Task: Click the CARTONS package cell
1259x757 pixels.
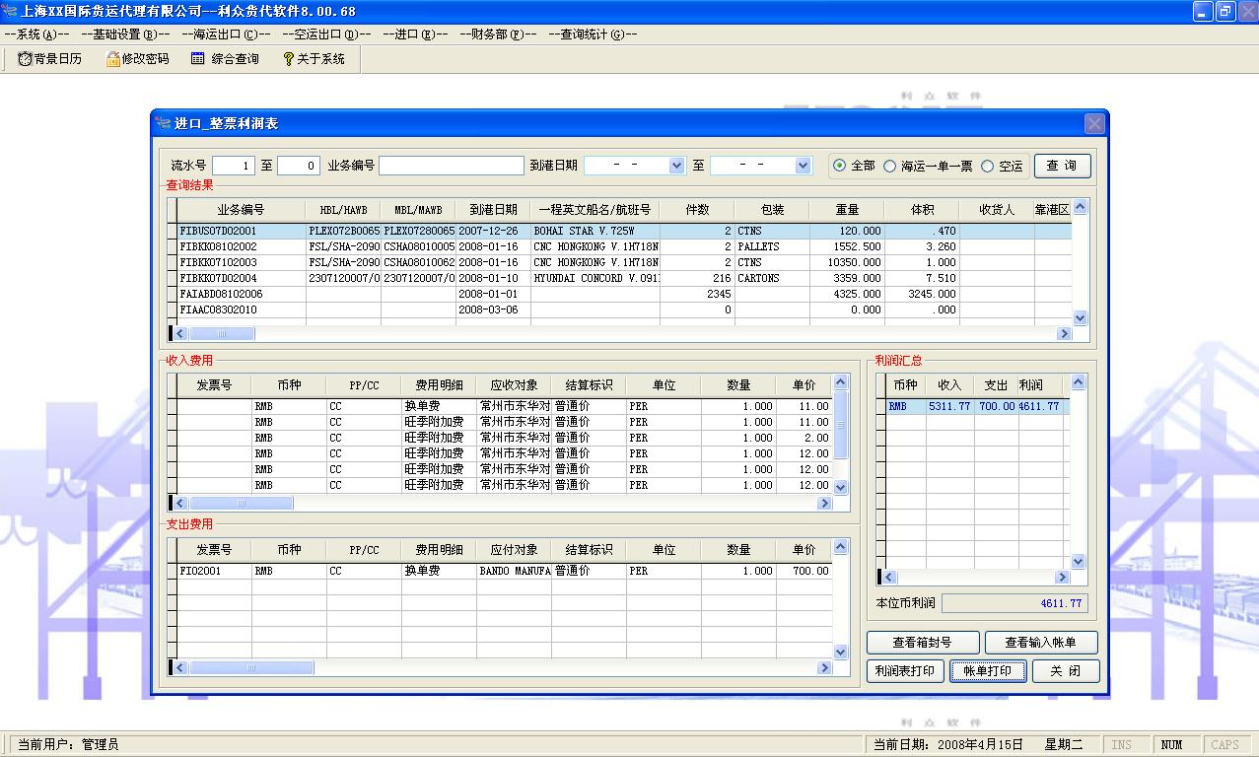Action: 772,279
